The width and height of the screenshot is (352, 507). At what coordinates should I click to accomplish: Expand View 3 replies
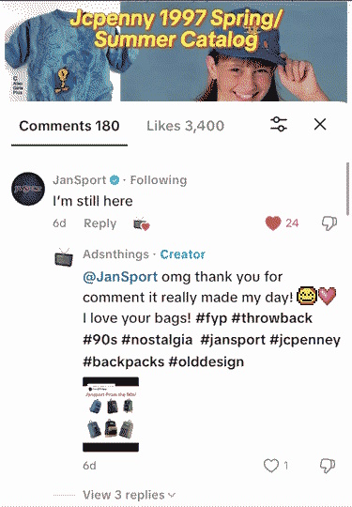click(x=129, y=495)
